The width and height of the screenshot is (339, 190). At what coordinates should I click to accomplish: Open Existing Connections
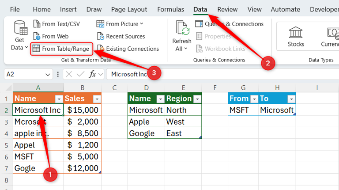128,49
